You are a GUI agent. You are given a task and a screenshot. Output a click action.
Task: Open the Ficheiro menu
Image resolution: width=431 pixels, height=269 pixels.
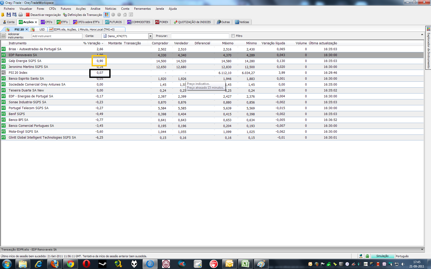(x=9, y=9)
